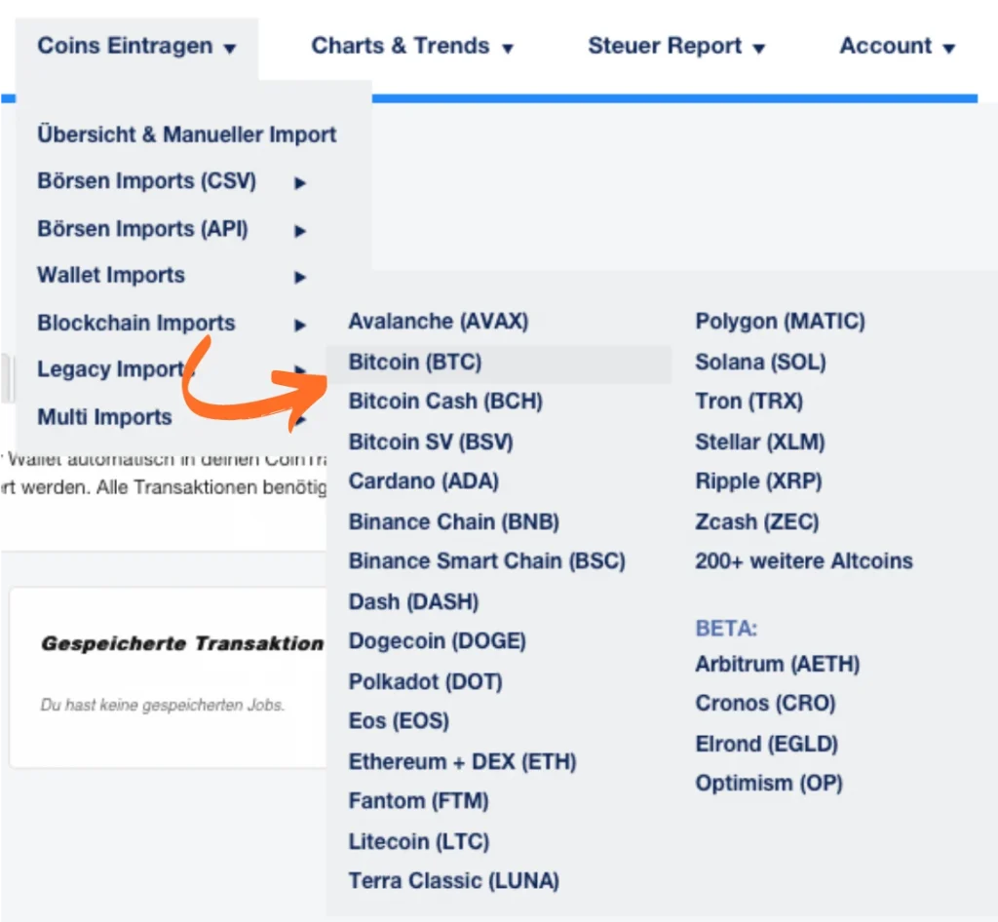This screenshot has width=998, height=922.
Task: Select Cardano (ADA) from the list
Action: click(423, 481)
